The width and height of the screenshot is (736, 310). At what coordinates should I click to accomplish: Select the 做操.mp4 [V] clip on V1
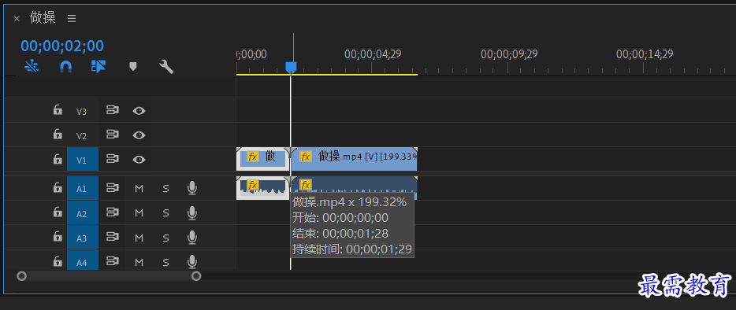(355, 159)
